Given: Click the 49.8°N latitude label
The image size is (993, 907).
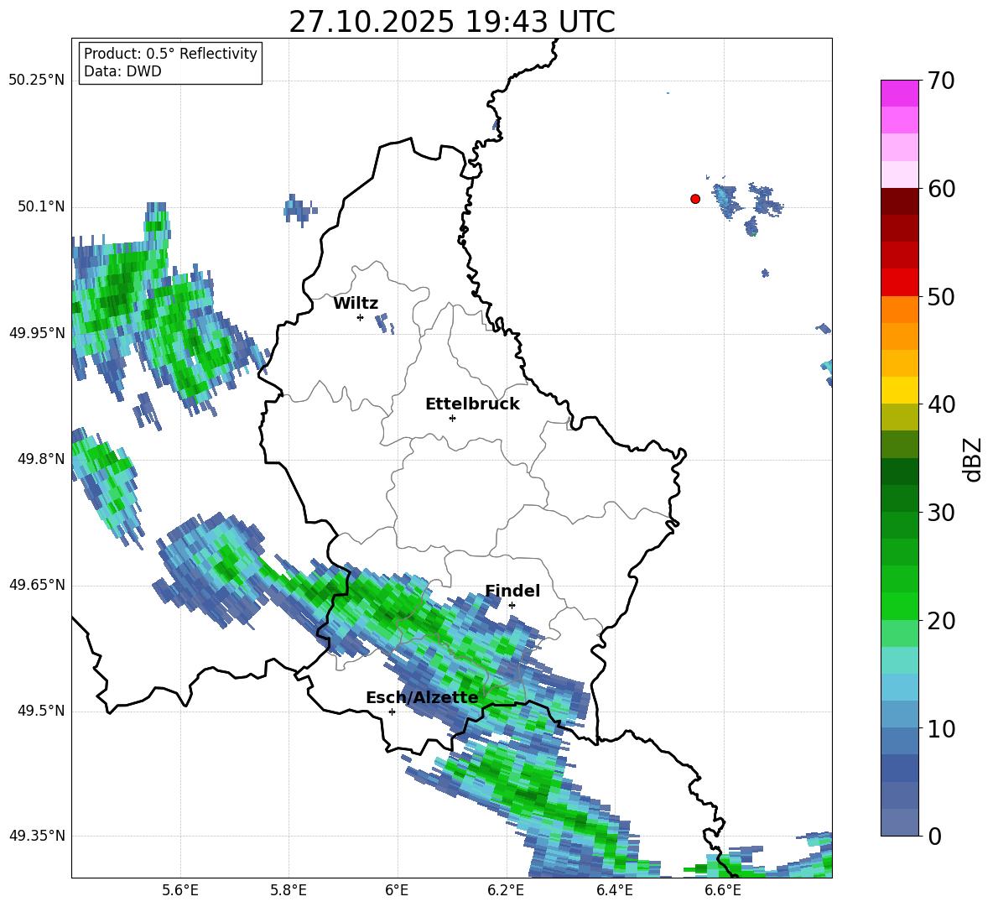Looking at the screenshot, I should tap(41, 459).
